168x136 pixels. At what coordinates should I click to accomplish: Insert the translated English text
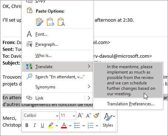[x=128, y=80]
